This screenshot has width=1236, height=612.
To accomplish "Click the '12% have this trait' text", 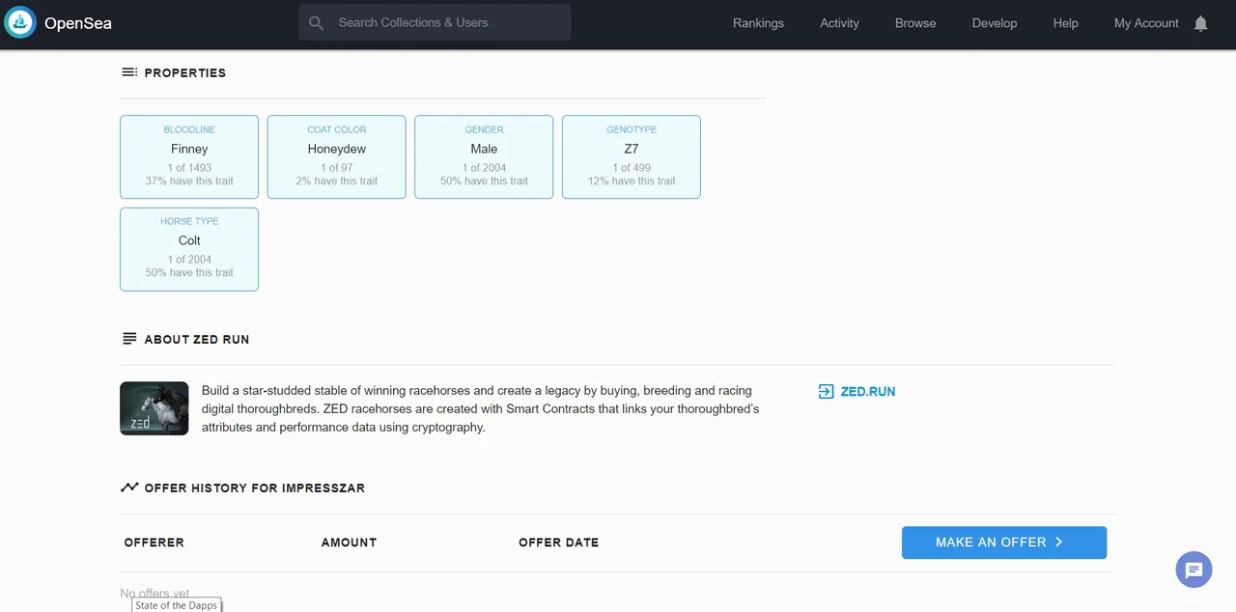I will pos(632,181).
